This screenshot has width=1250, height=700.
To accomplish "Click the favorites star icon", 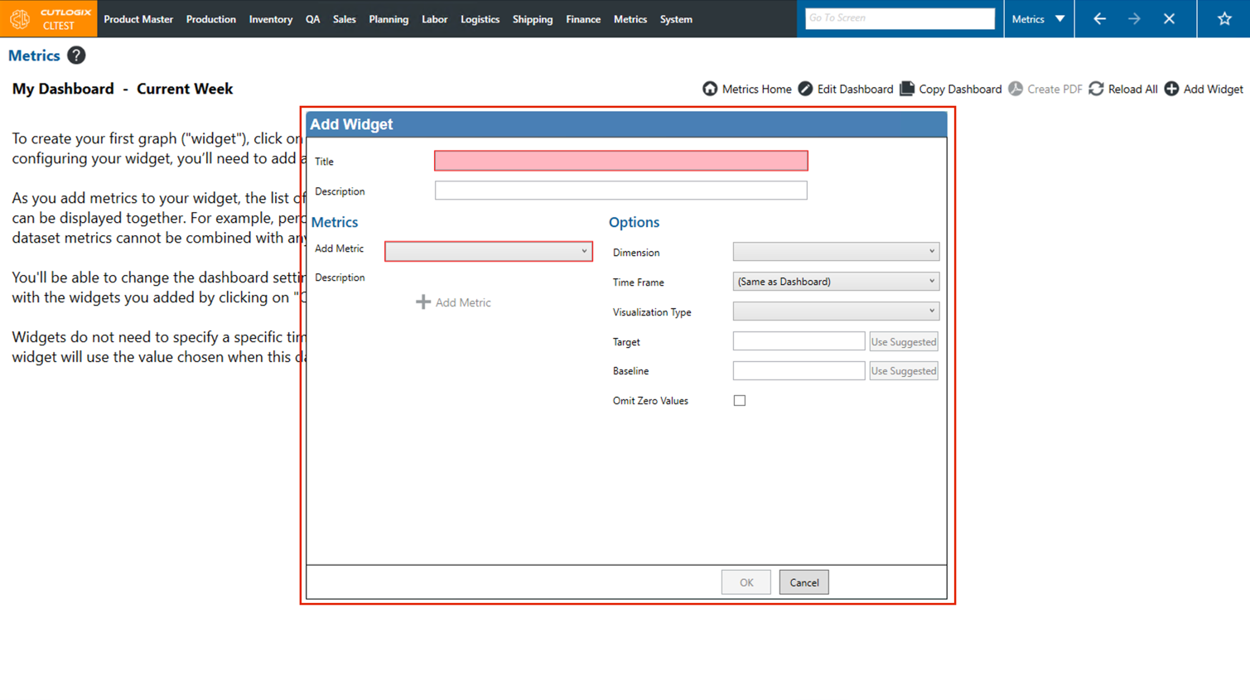I will (1223, 19).
